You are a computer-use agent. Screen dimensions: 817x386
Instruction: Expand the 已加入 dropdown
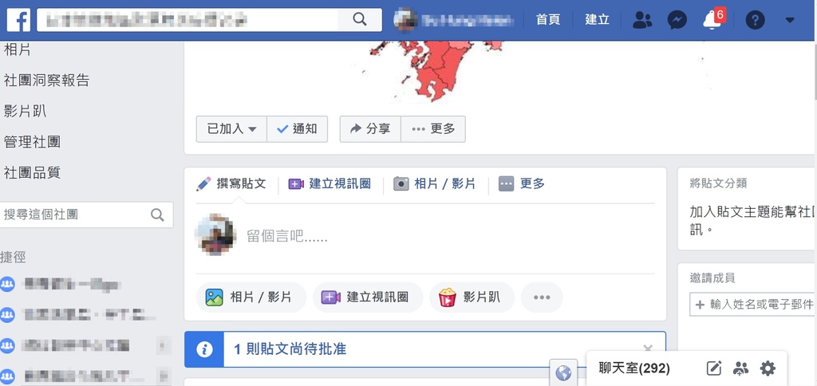pyautogui.click(x=231, y=129)
